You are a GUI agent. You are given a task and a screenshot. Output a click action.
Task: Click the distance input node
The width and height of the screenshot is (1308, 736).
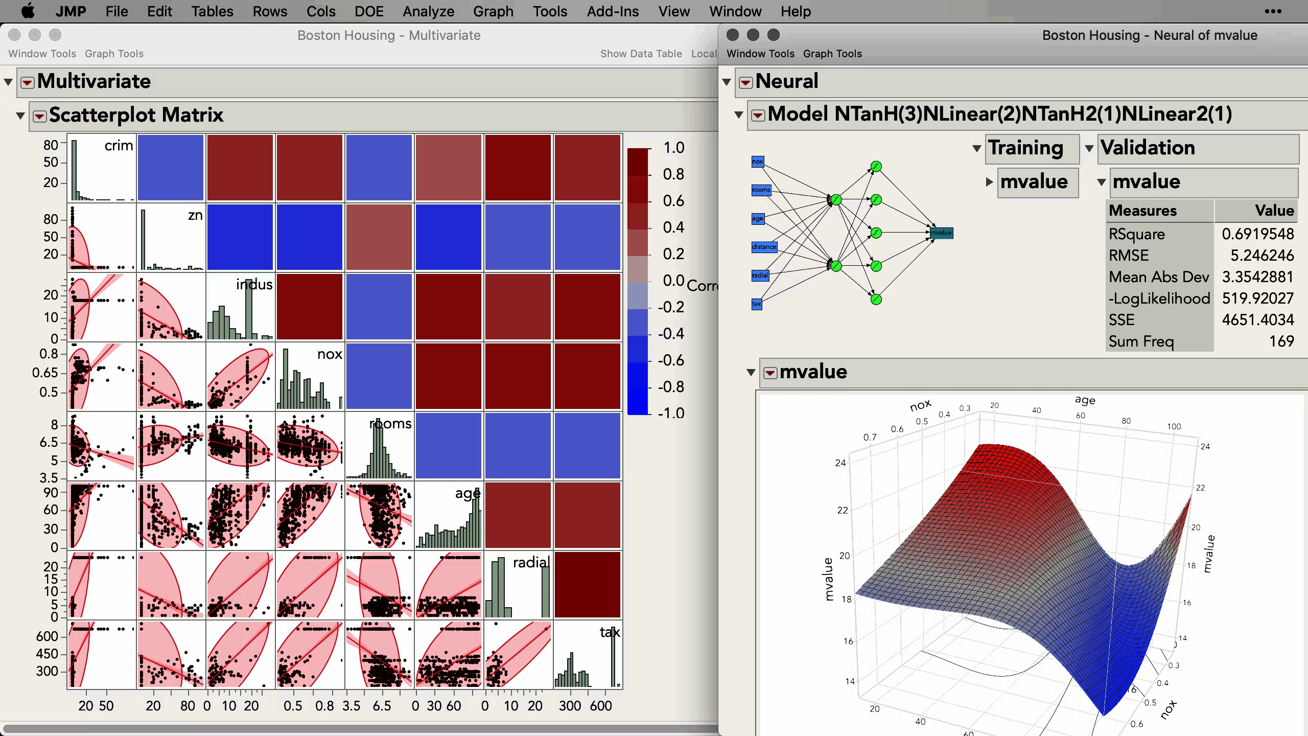point(764,247)
